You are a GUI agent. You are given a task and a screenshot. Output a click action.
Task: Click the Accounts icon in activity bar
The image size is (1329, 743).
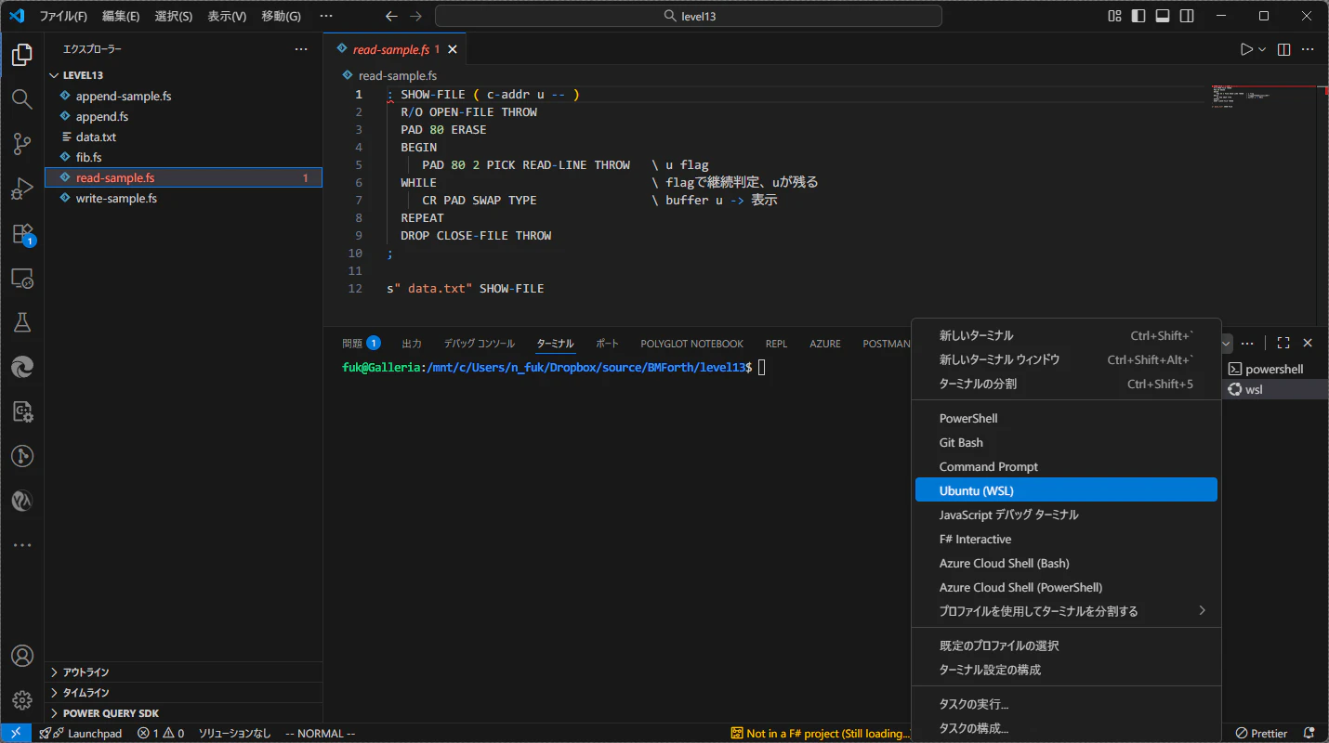point(21,656)
